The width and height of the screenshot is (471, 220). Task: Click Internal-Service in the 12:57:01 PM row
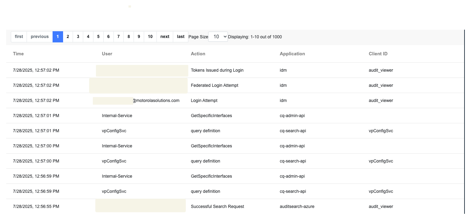[x=117, y=116]
